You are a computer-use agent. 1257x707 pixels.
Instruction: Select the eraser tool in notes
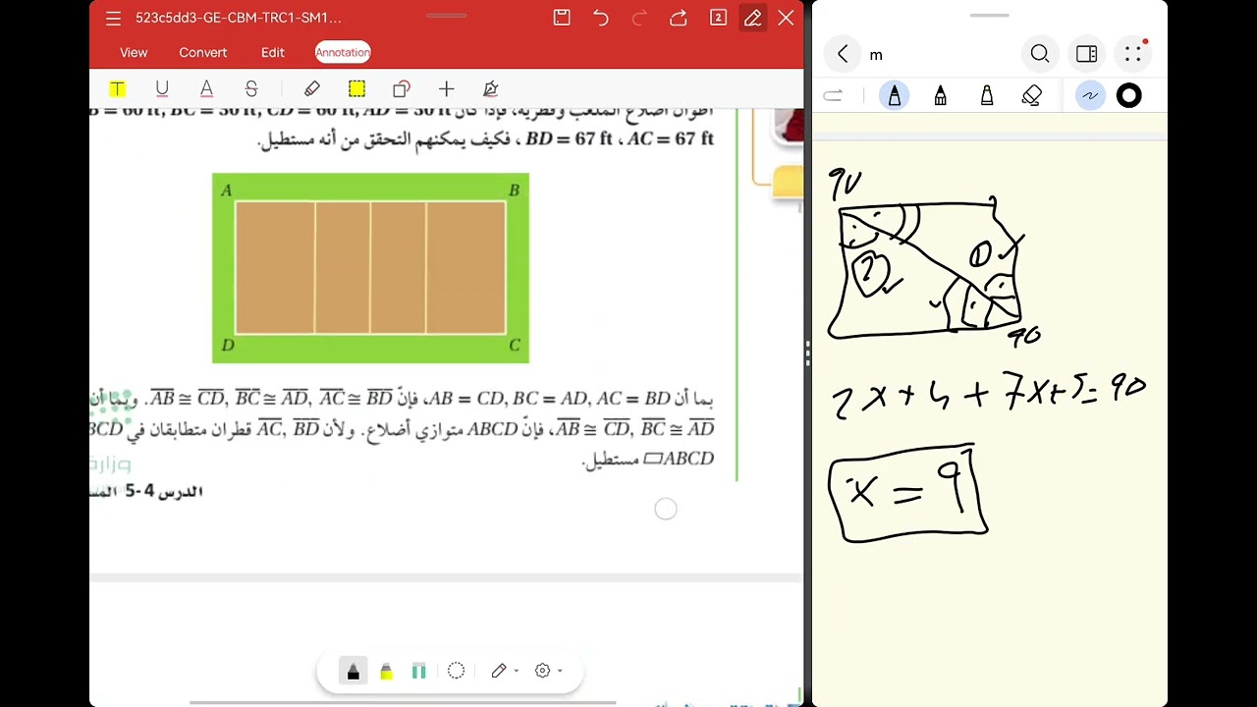(x=1031, y=95)
